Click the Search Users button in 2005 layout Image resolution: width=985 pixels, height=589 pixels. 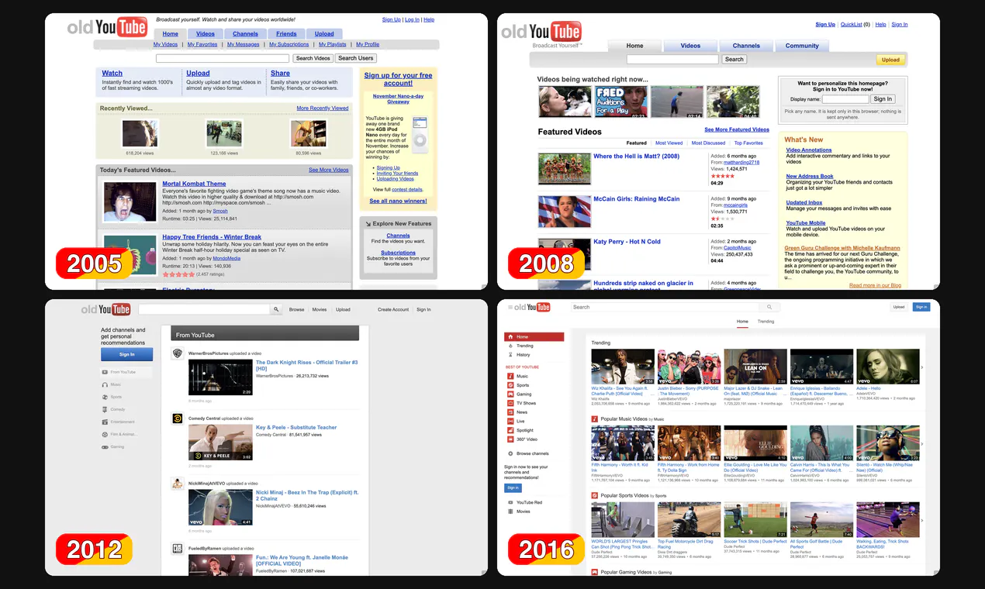click(x=355, y=58)
